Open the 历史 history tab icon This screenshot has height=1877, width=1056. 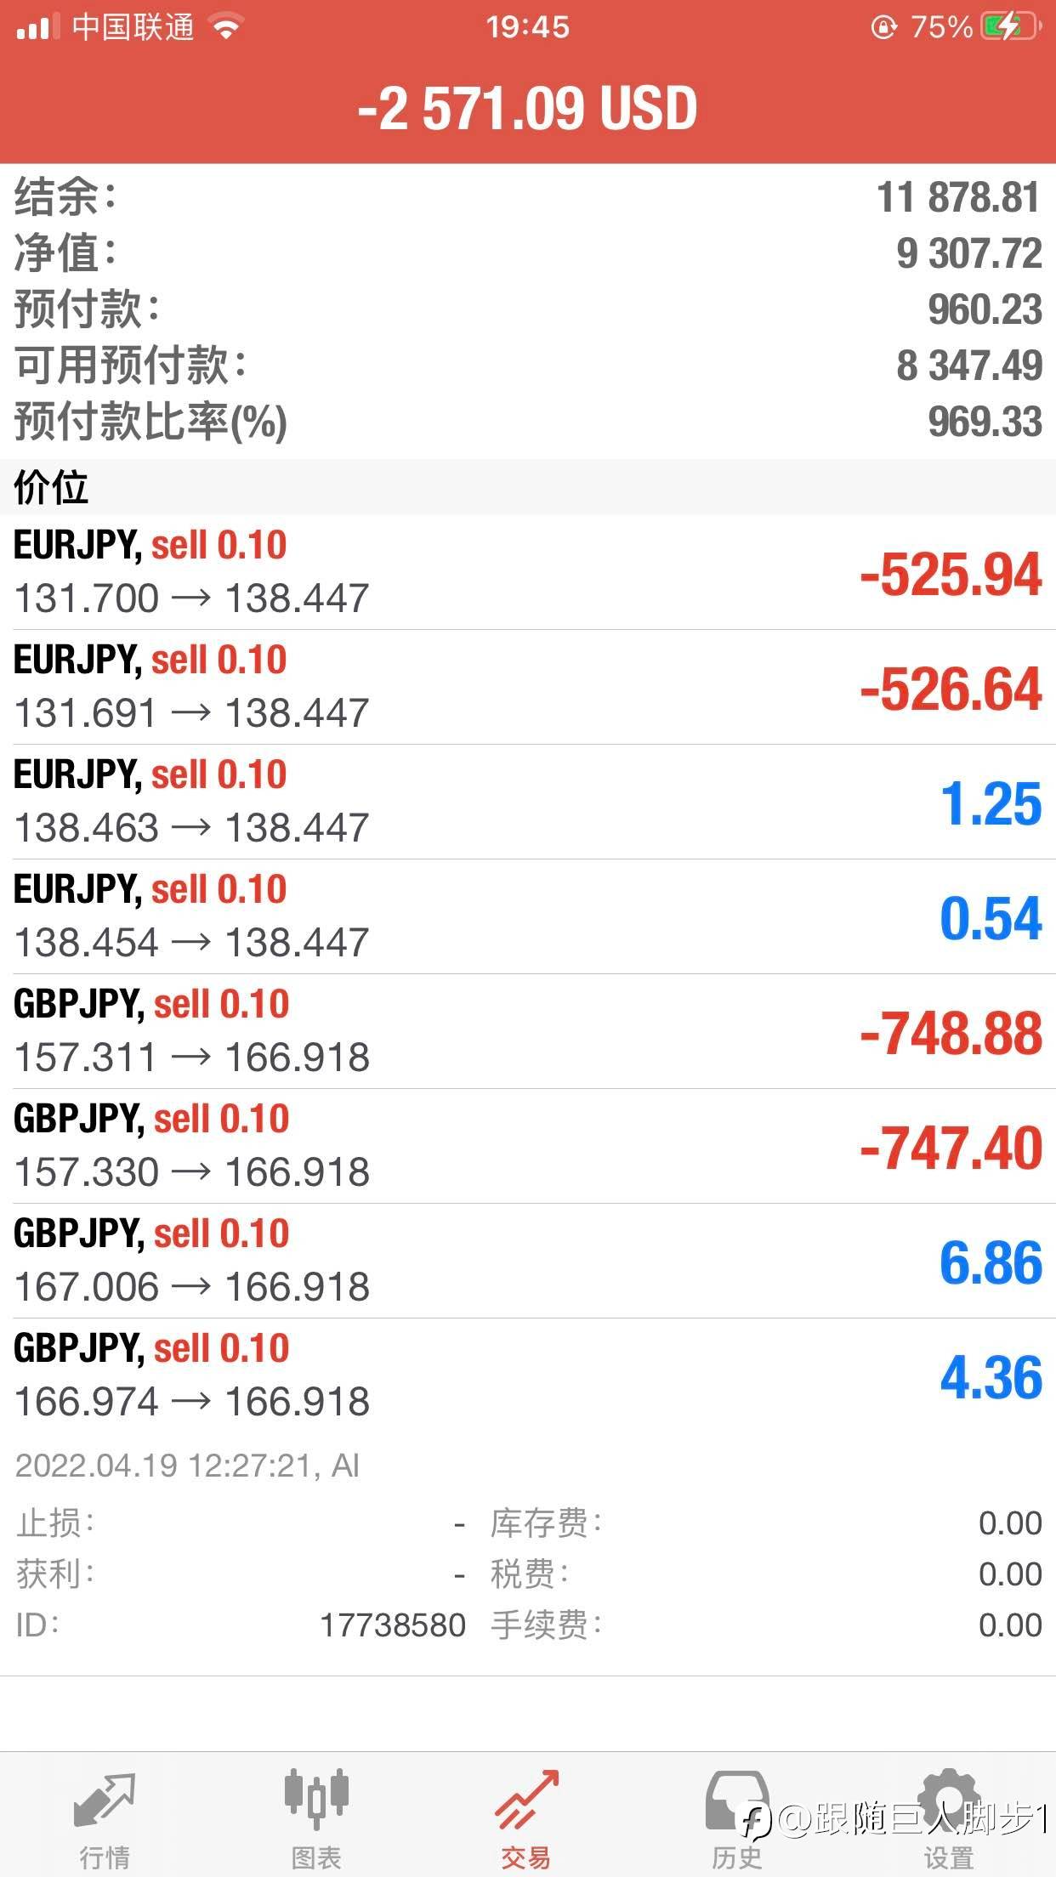tap(737, 1800)
